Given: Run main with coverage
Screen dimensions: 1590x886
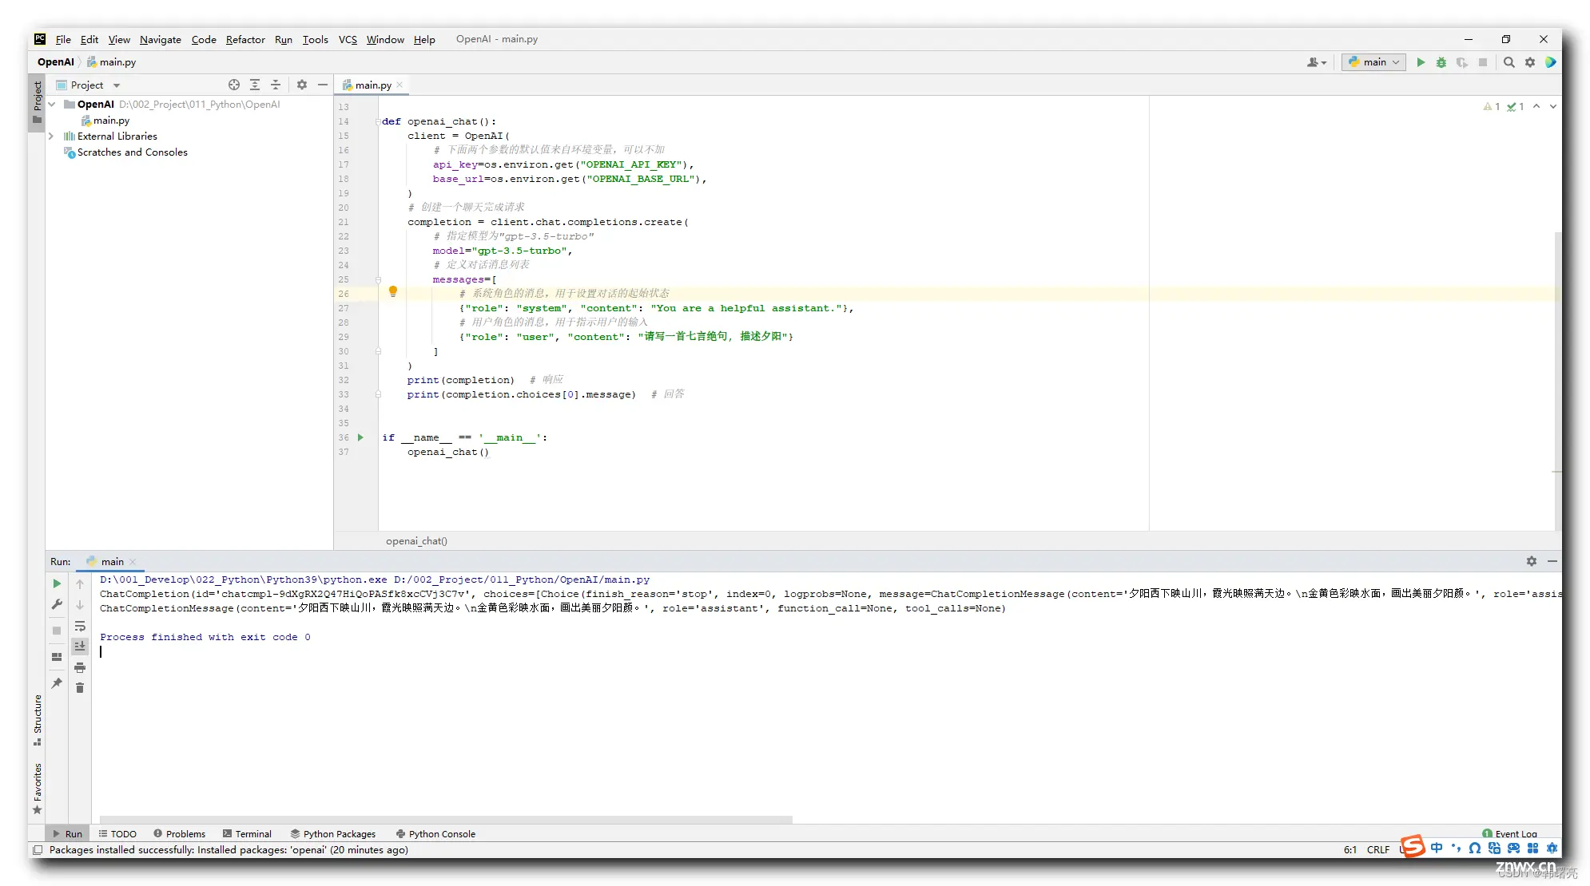Looking at the screenshot, I should click(1462, 62).
